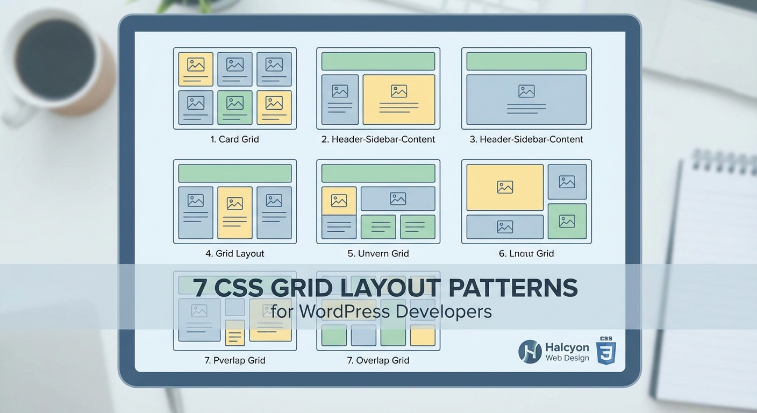757x413 pixels.
Task: Select the CSS3 shield logo
Action: 606,351
